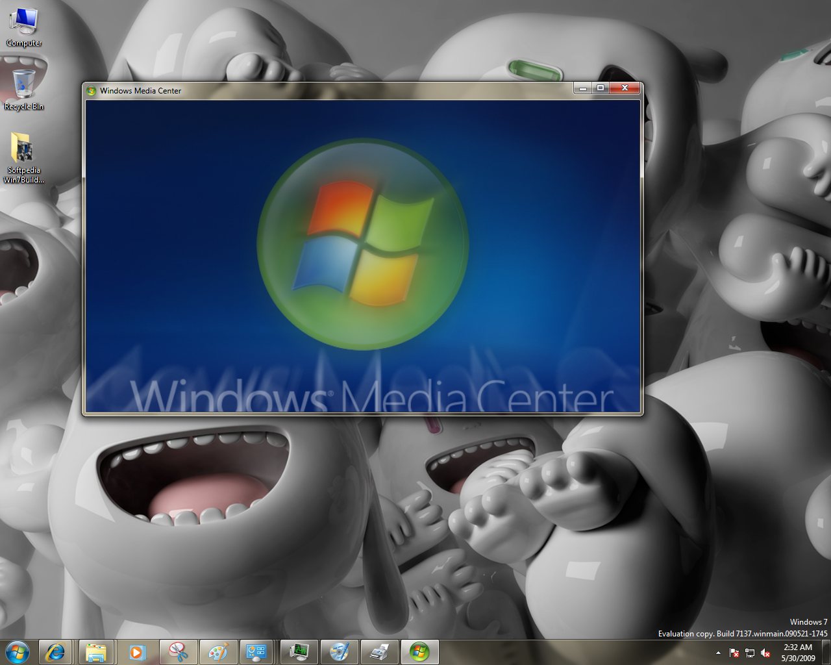Open the Recycle Bin desktop icon

pos(24,90)
